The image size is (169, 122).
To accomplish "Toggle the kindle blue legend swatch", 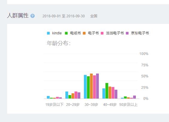I will coord(48,33).
